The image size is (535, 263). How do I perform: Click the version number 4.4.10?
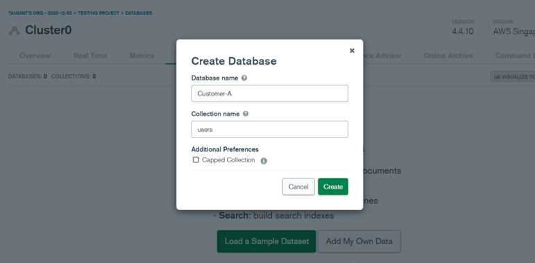click(x=463, y=31)
